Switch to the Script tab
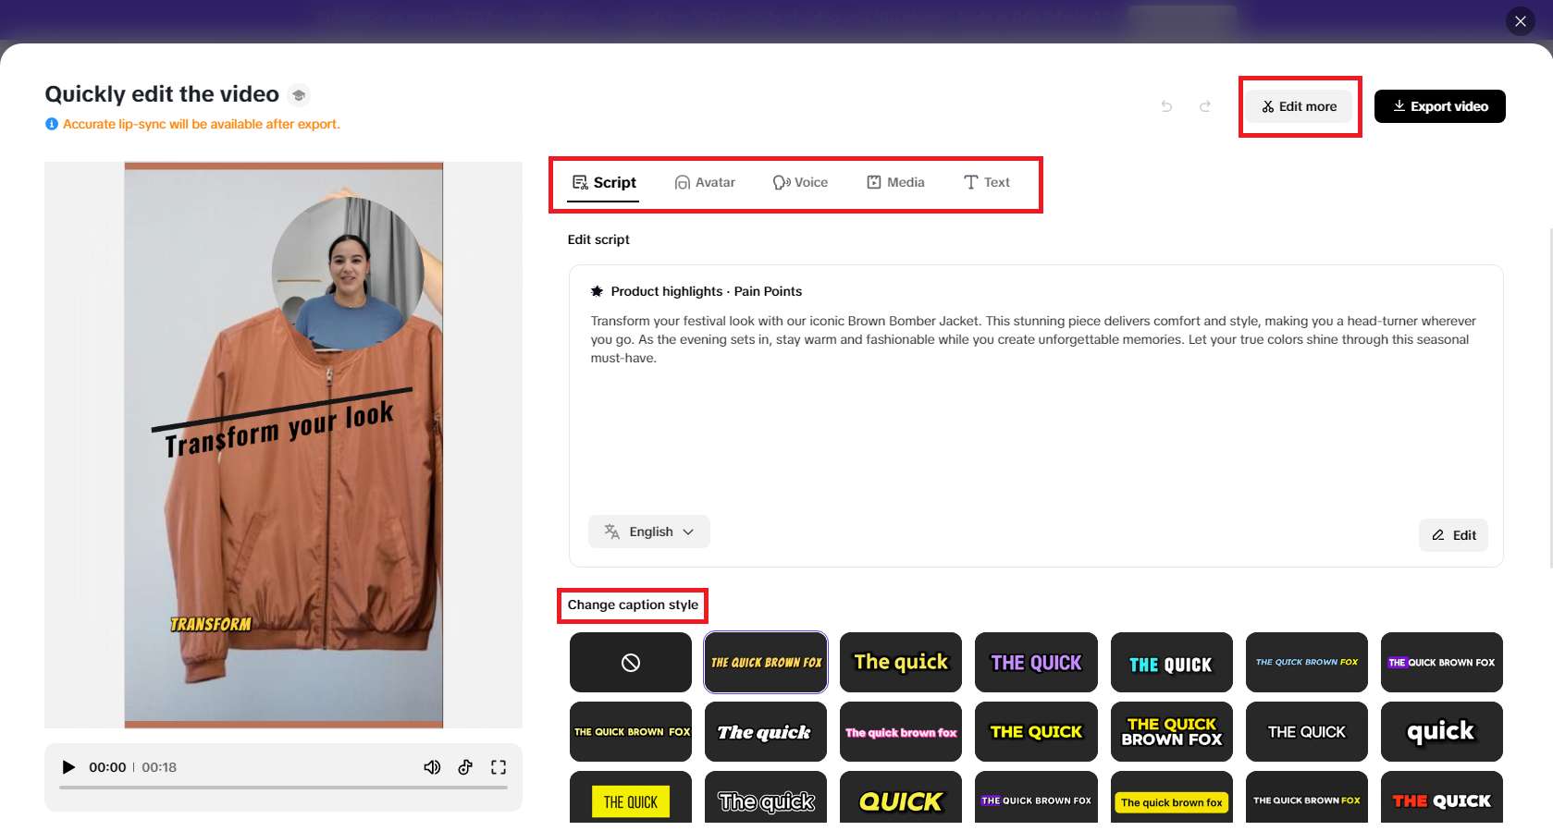Viewport: 1553px width, 831px height. 604,183
